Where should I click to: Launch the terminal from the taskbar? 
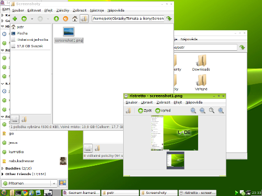click(18, 193)
